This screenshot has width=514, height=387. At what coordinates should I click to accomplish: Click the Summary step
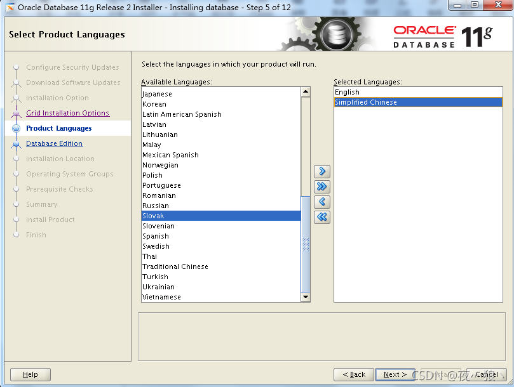point(42,204)
